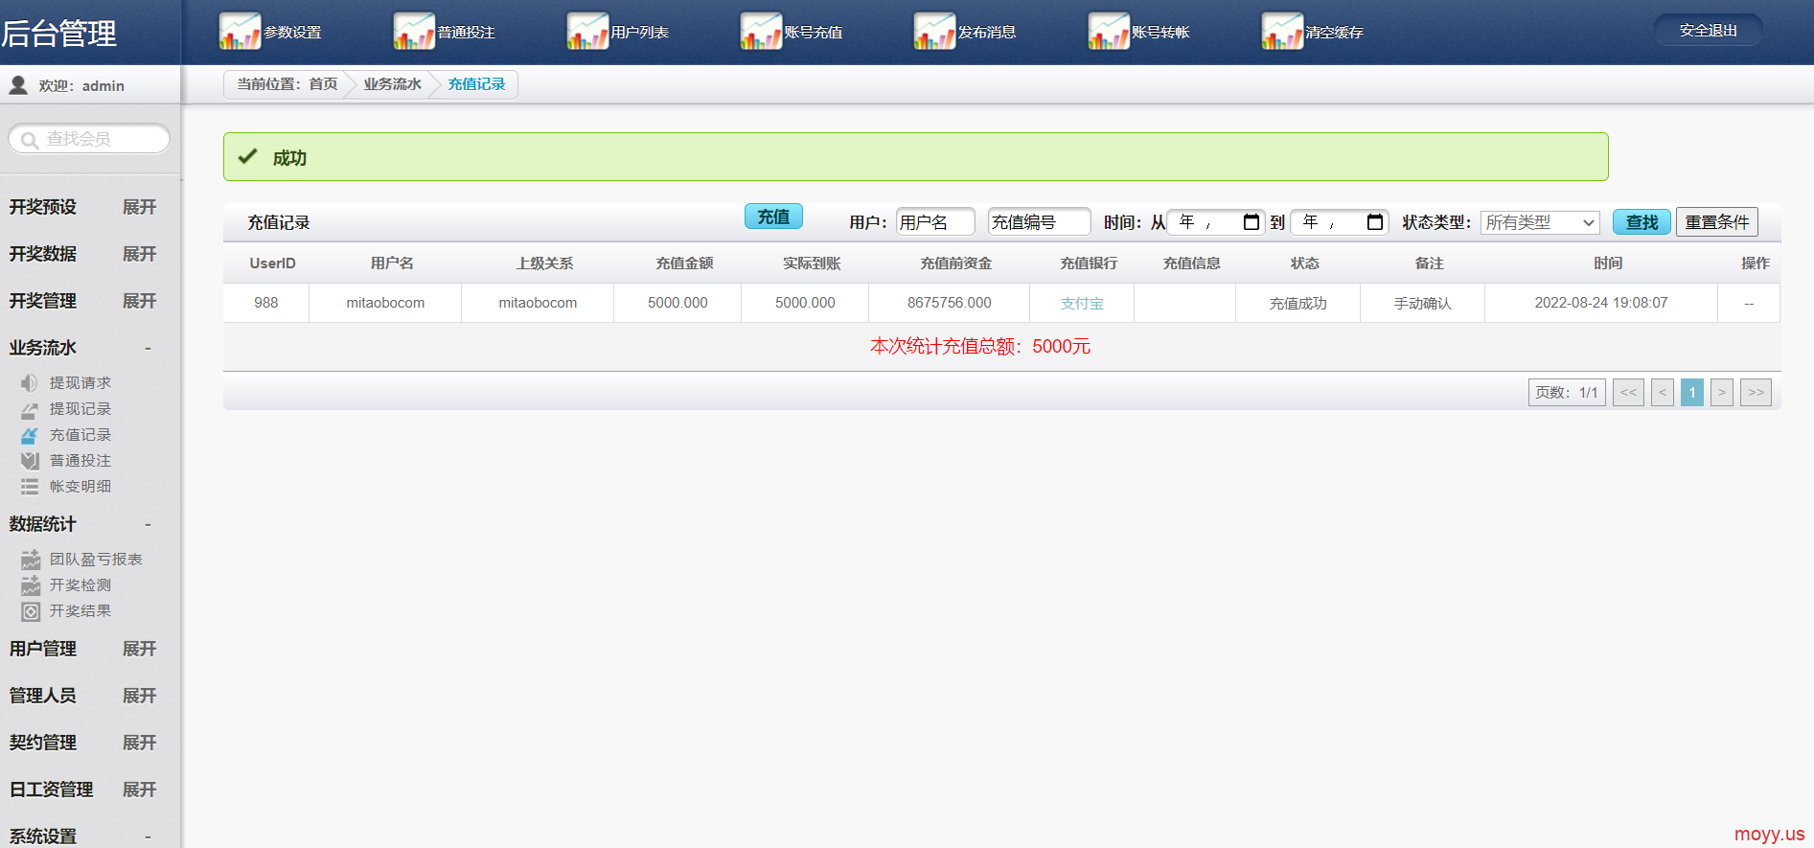Focus the 用户名 input field
This screenshot has height=848, width=1814.
pyautogui.click(x=935, y=222)
